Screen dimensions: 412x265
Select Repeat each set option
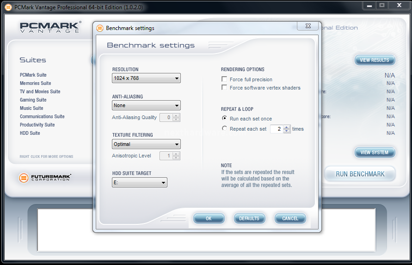(224, 128)
